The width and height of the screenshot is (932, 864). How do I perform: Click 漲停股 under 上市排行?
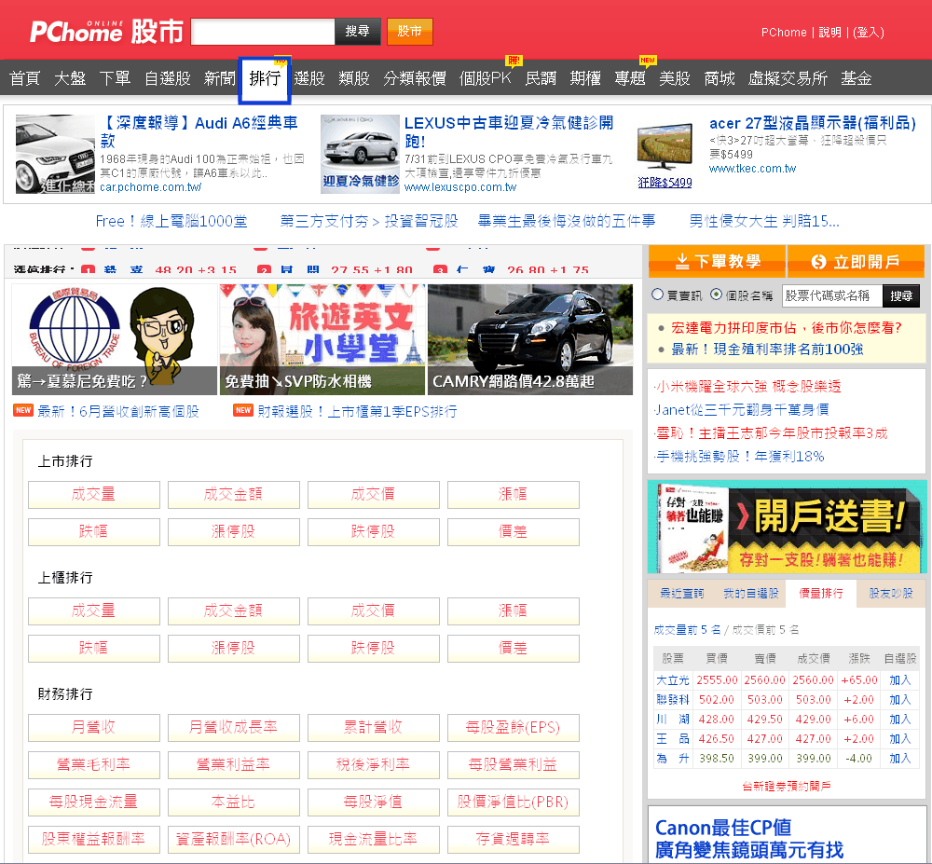coord(234,532)
